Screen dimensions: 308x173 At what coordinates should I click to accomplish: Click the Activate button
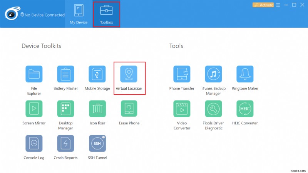pos(263,5)
